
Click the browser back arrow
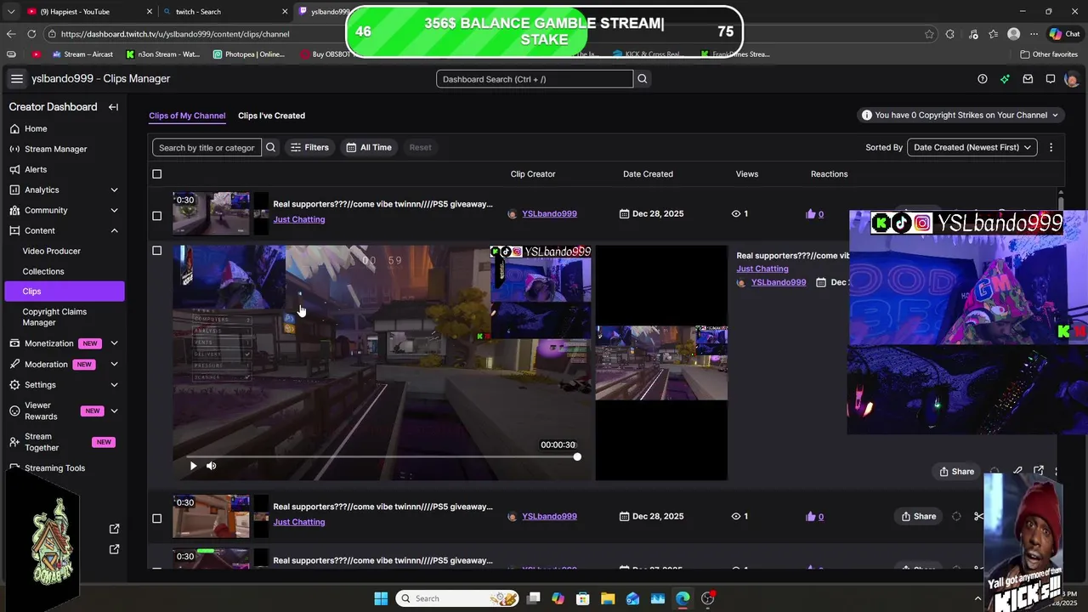coord(11,34)
